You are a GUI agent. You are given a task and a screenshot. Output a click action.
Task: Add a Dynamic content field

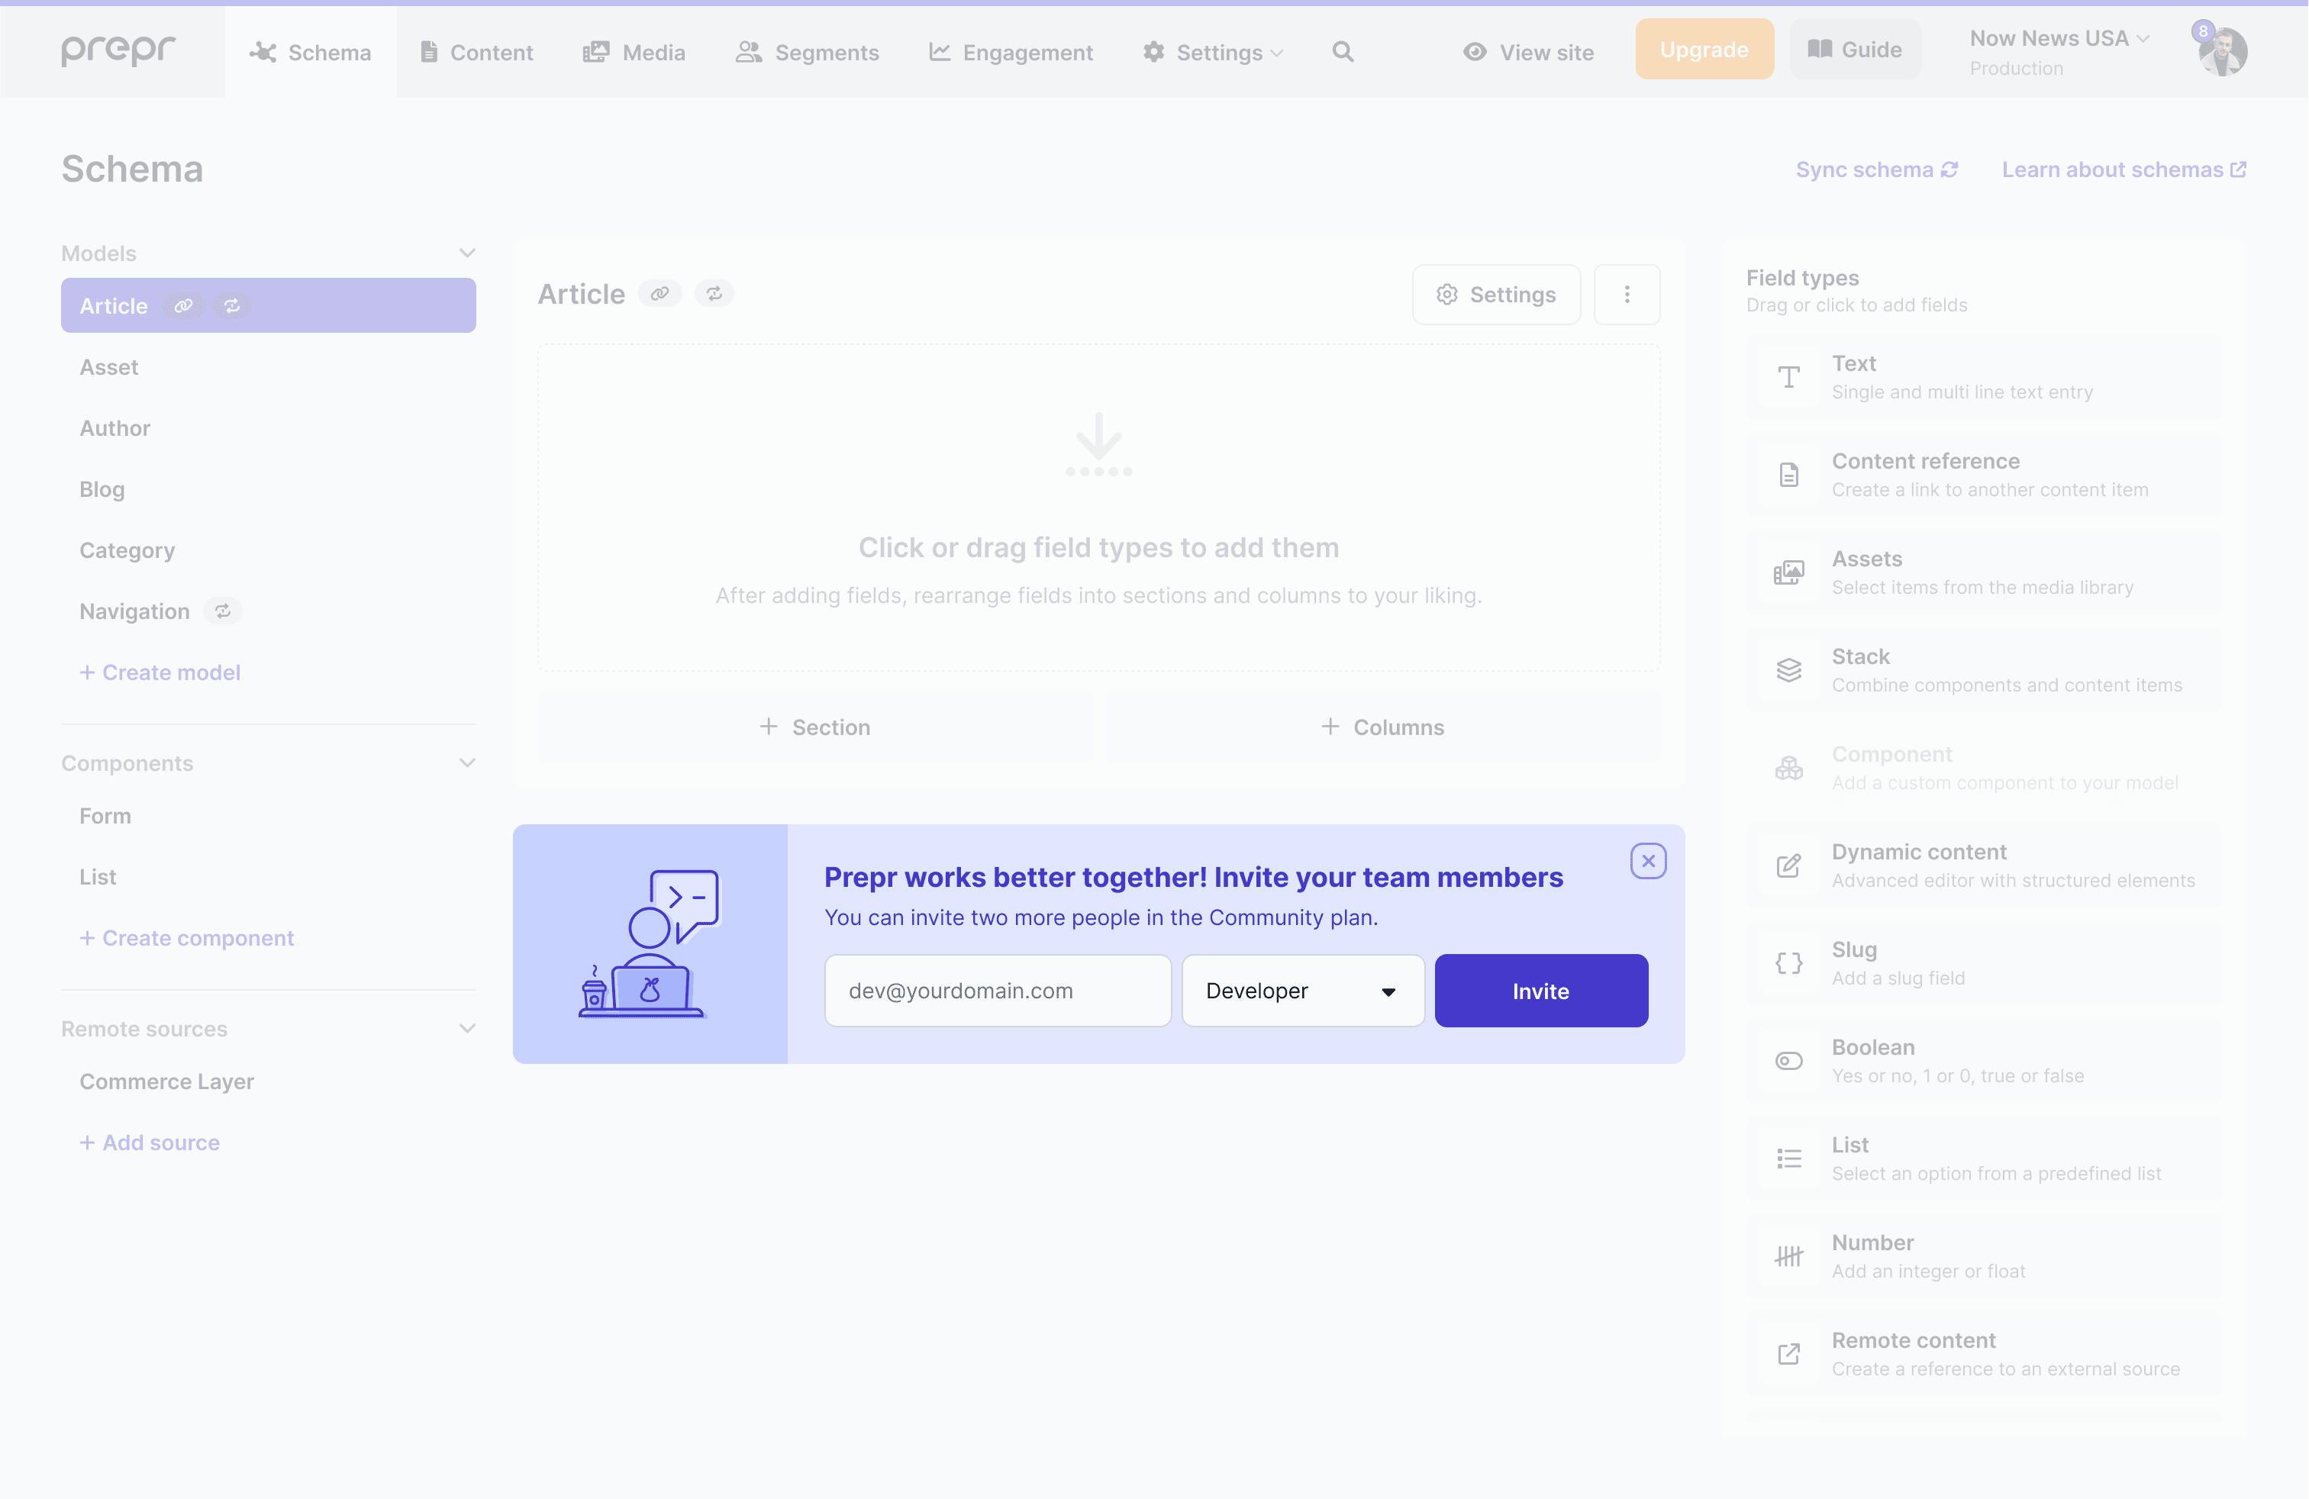[1984, 866]
